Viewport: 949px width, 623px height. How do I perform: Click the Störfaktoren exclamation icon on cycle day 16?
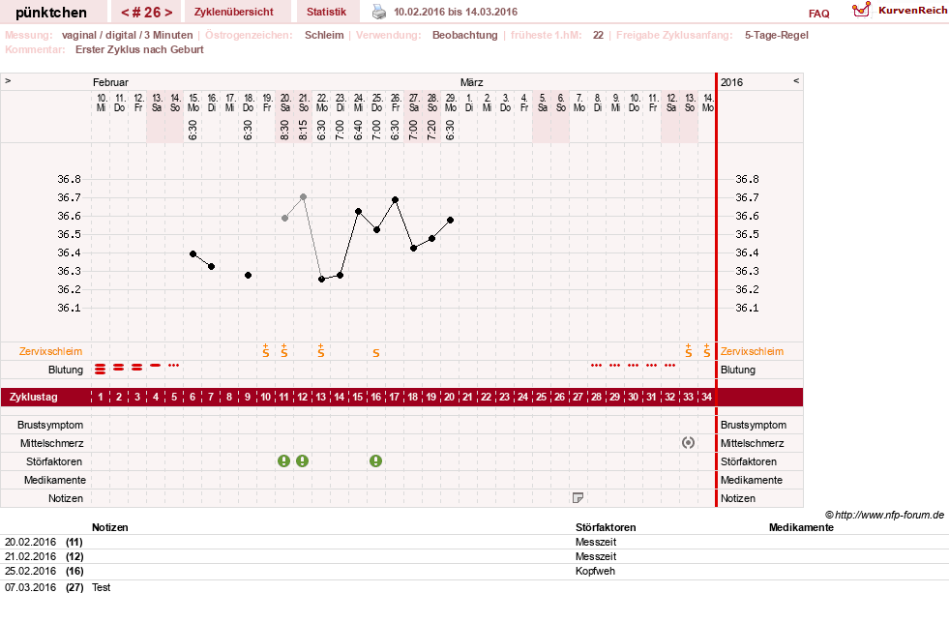point(376,461)
